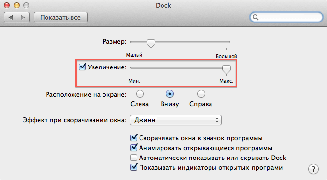Select the Слева position radio button
Image resolution: width=327 pixels, height=180 pixels.
[140, 94]
